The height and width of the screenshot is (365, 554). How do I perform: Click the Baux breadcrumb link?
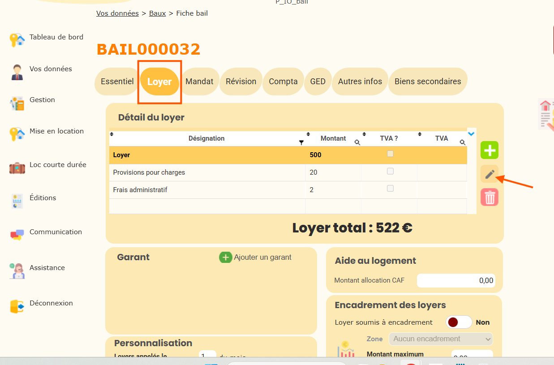pos(157,13)
